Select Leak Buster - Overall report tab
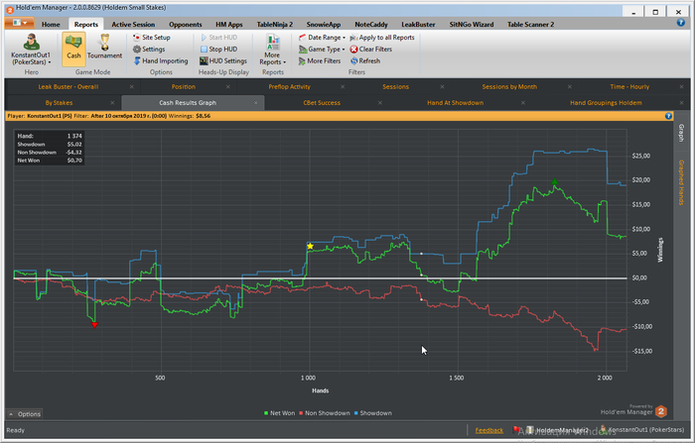 [69, 87]
